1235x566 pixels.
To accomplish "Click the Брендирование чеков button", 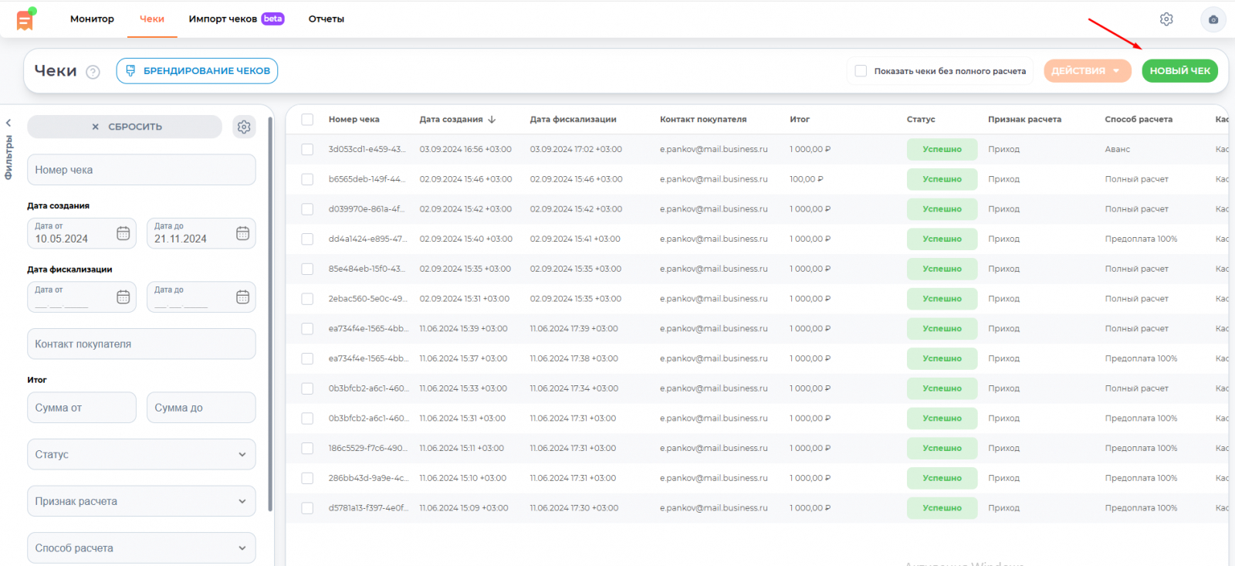I will pos(197,71).
